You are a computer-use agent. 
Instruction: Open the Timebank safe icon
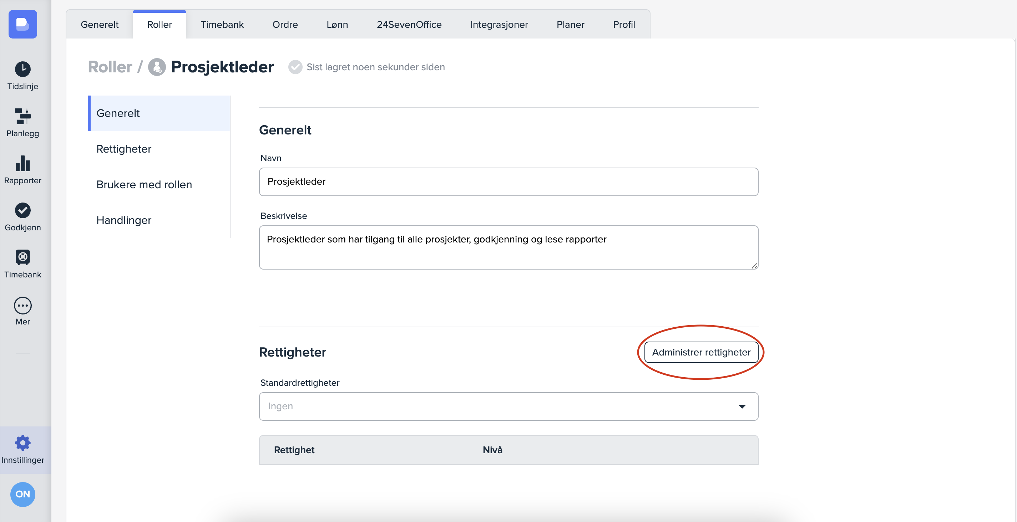pos(22,257)
